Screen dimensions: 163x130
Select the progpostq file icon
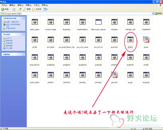83,57
